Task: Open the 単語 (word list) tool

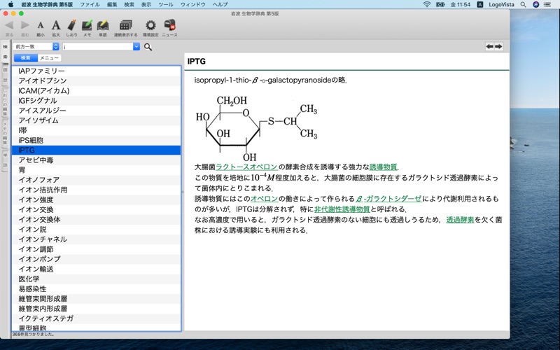Action: [x=104, y=26]
